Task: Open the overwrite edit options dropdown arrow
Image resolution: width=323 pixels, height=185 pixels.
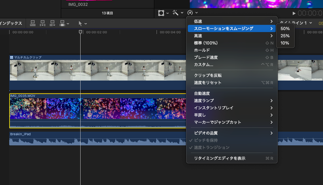Action: pos(68,24)
